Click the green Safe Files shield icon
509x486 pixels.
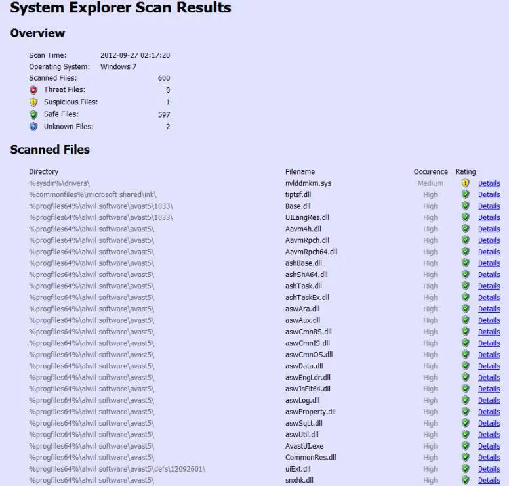(x=33, y=114)
